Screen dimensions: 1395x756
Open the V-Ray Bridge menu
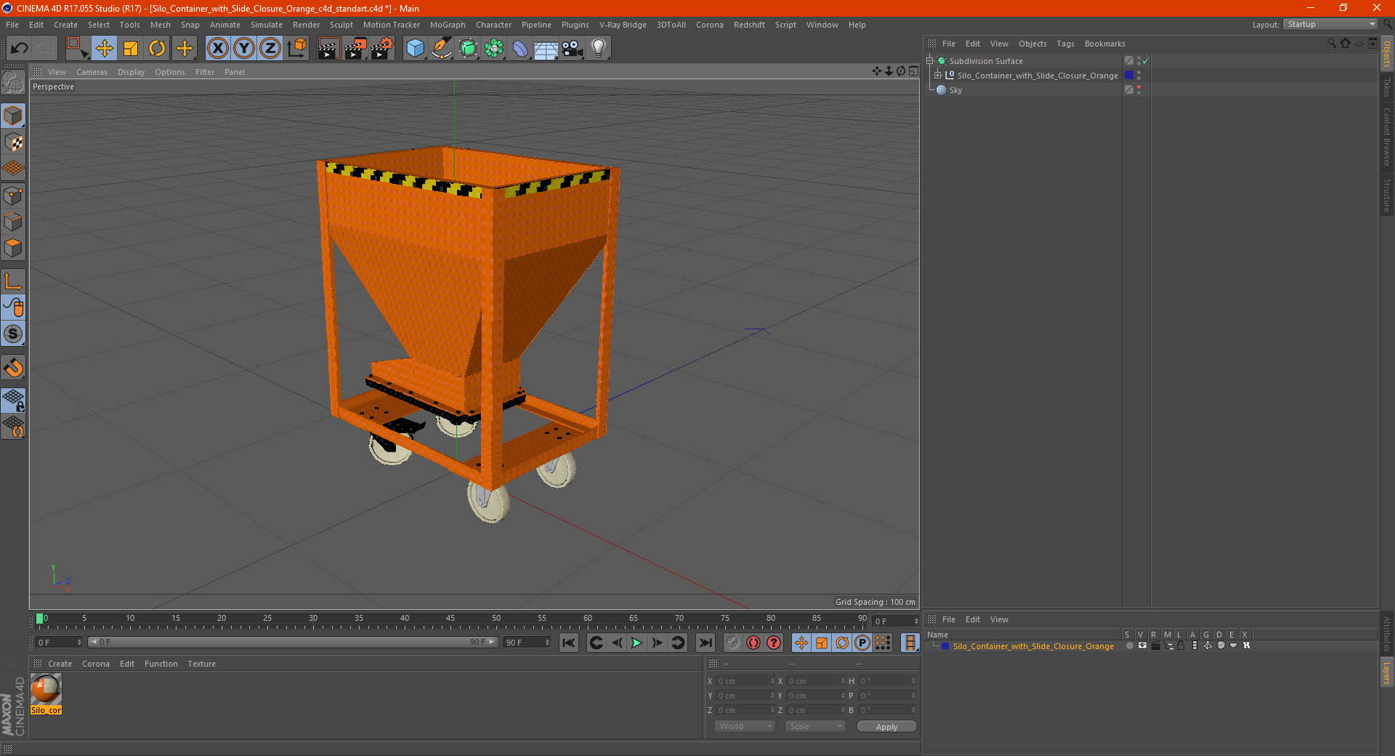tap(623, 25)
